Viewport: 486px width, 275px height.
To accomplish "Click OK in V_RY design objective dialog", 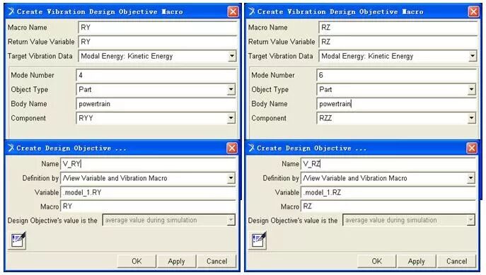I will click(x=137, y=261).
